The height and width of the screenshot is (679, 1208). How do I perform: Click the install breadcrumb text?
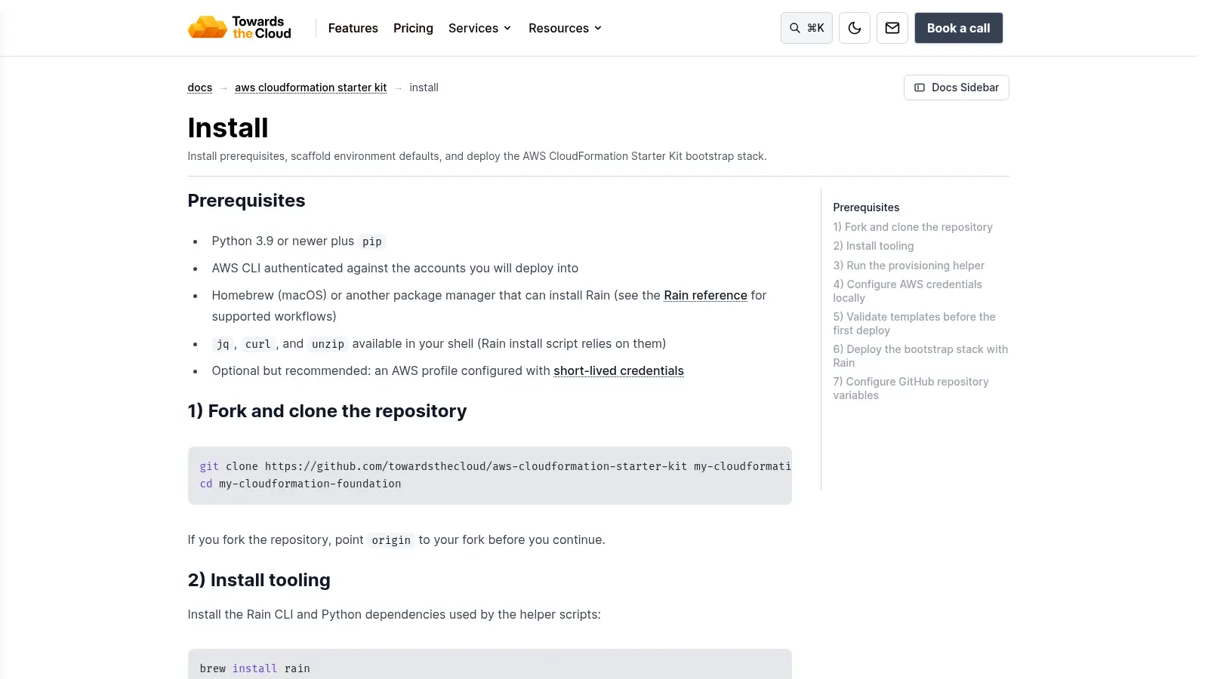(424, 88)
